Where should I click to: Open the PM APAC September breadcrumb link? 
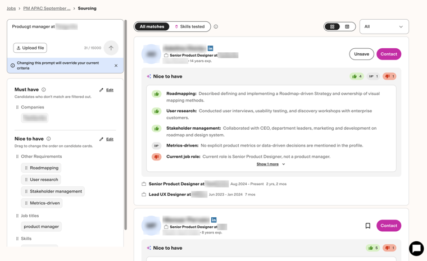coord(47,8)
